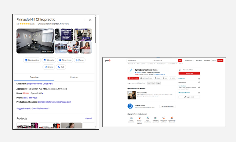Click Message the business link
236x142 pixels.
pyautogui.click(x=184, y=93)
